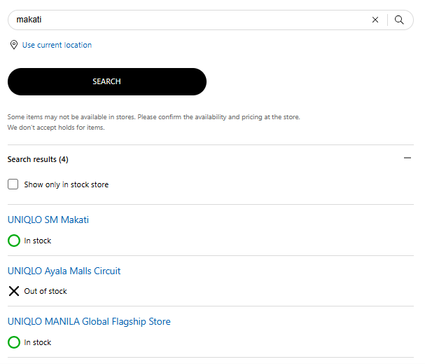Select the Search results (4) heading
The width and height of the screenshot is (425, 364).
(x=38, y=159)
